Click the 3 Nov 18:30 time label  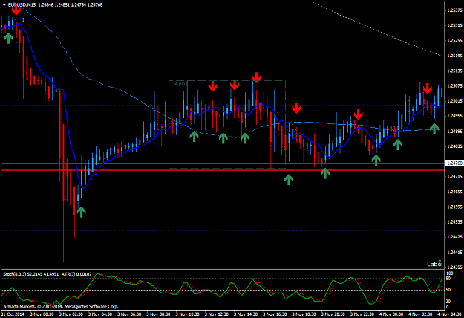(x=304, y=314)
